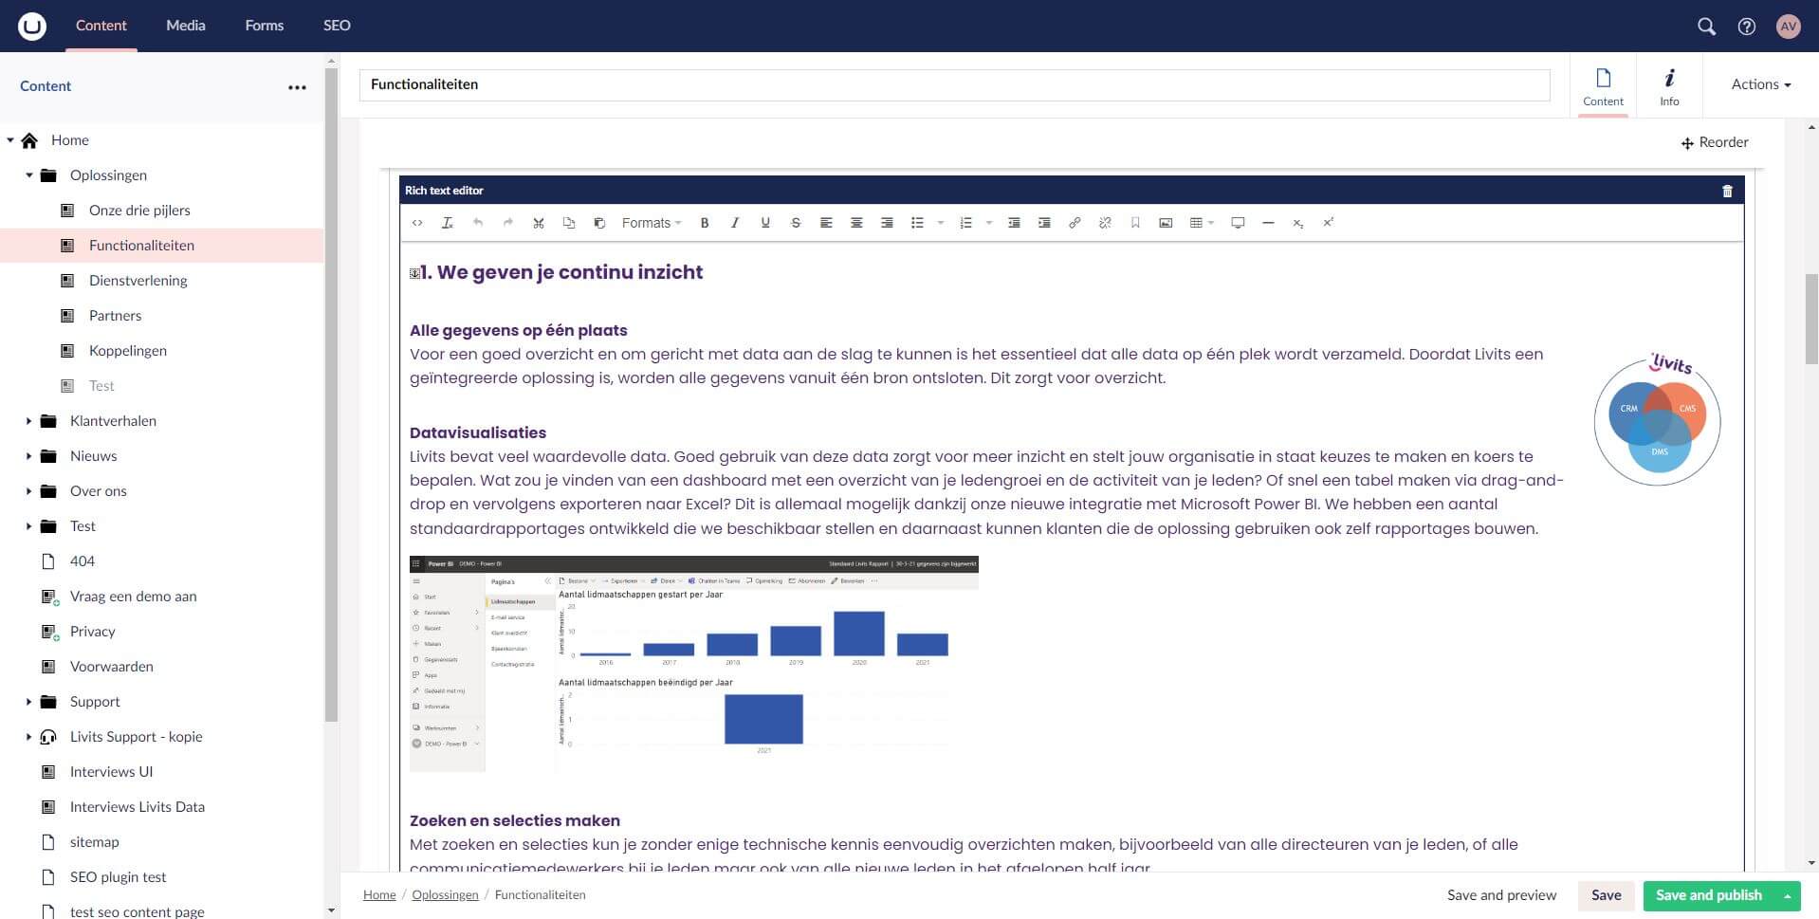The width and height of the screenshot is (1819, 919).
Task: Cut selected text with scissors icon
Action: click(x=539, y=223)
